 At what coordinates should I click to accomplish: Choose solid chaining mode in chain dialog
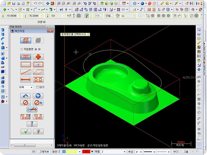point(38,40)
